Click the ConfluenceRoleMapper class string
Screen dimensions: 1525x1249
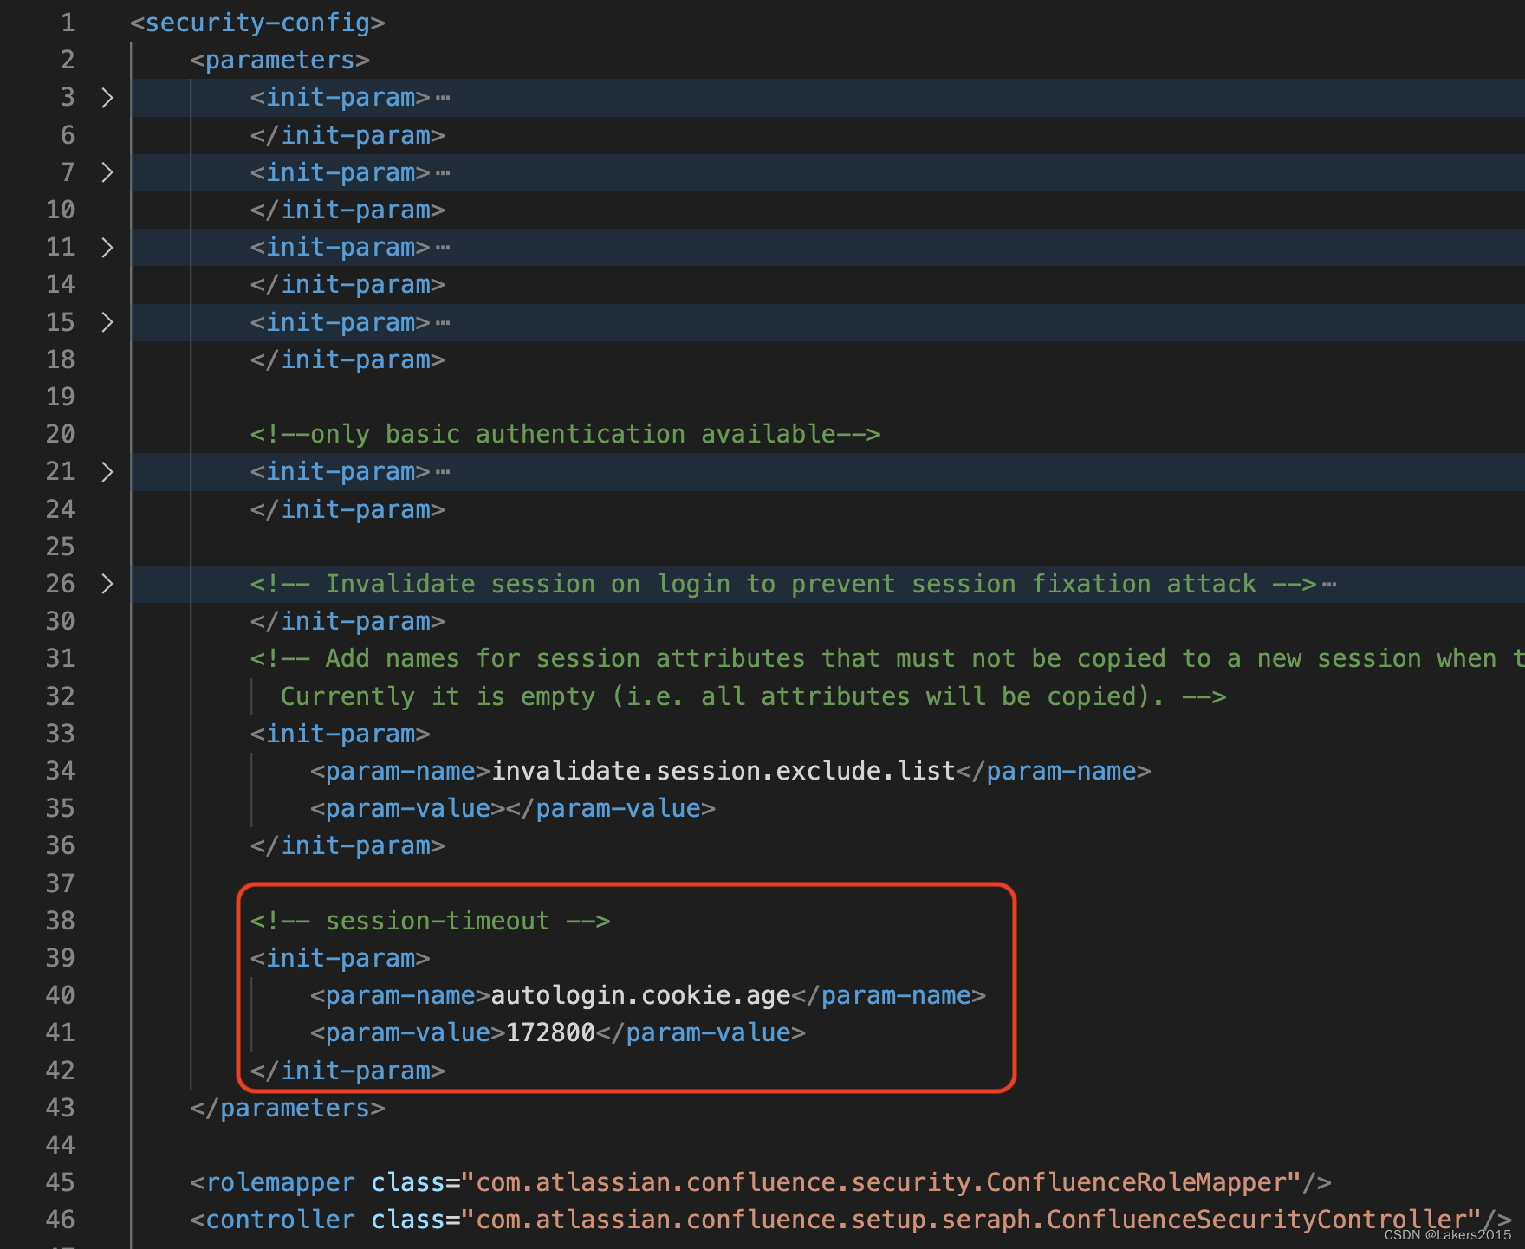880,1182
